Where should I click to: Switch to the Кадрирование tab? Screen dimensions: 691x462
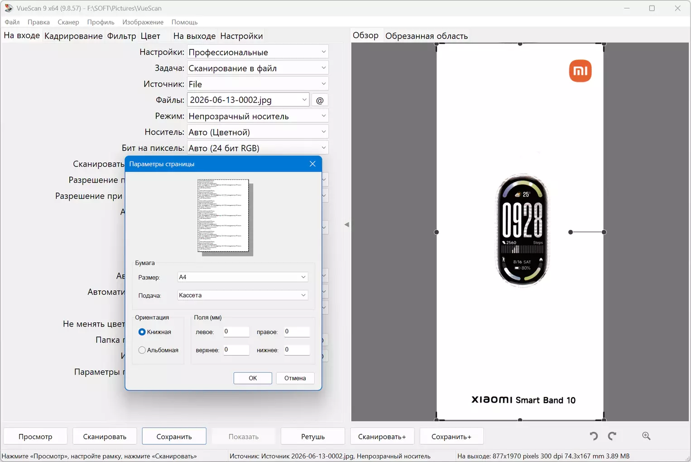tap(73, 36)
